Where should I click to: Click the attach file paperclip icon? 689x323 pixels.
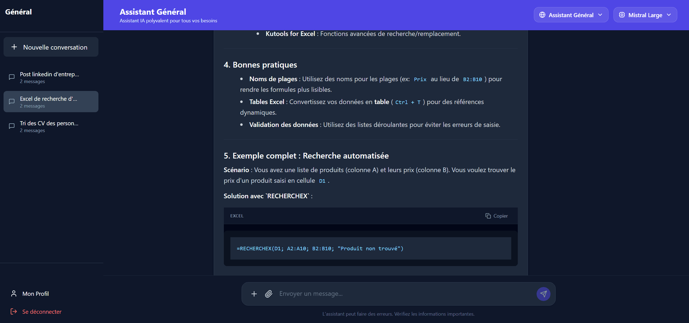[269, 294]
